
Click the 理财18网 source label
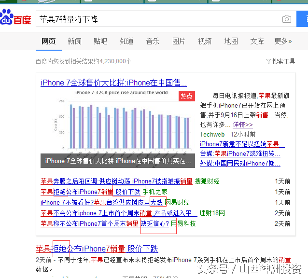(212, 213)
